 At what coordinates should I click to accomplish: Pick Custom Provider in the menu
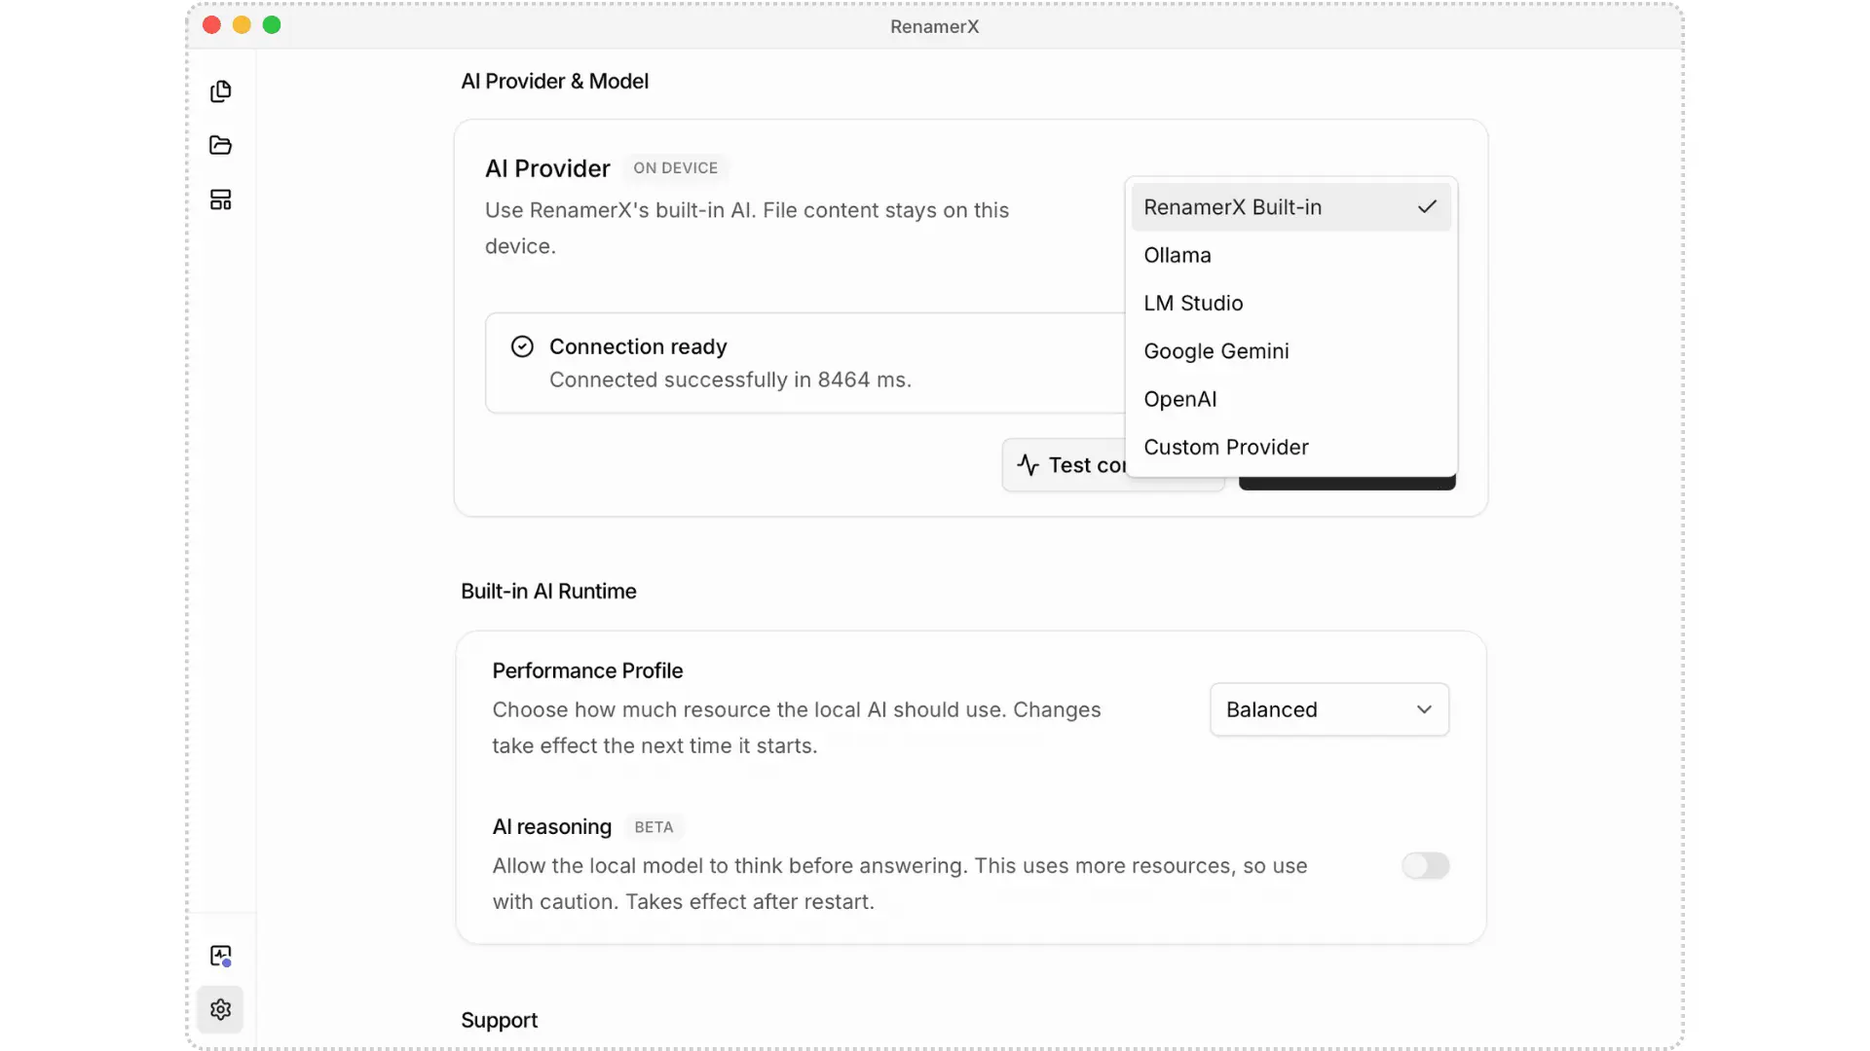tap(1291, 447)
